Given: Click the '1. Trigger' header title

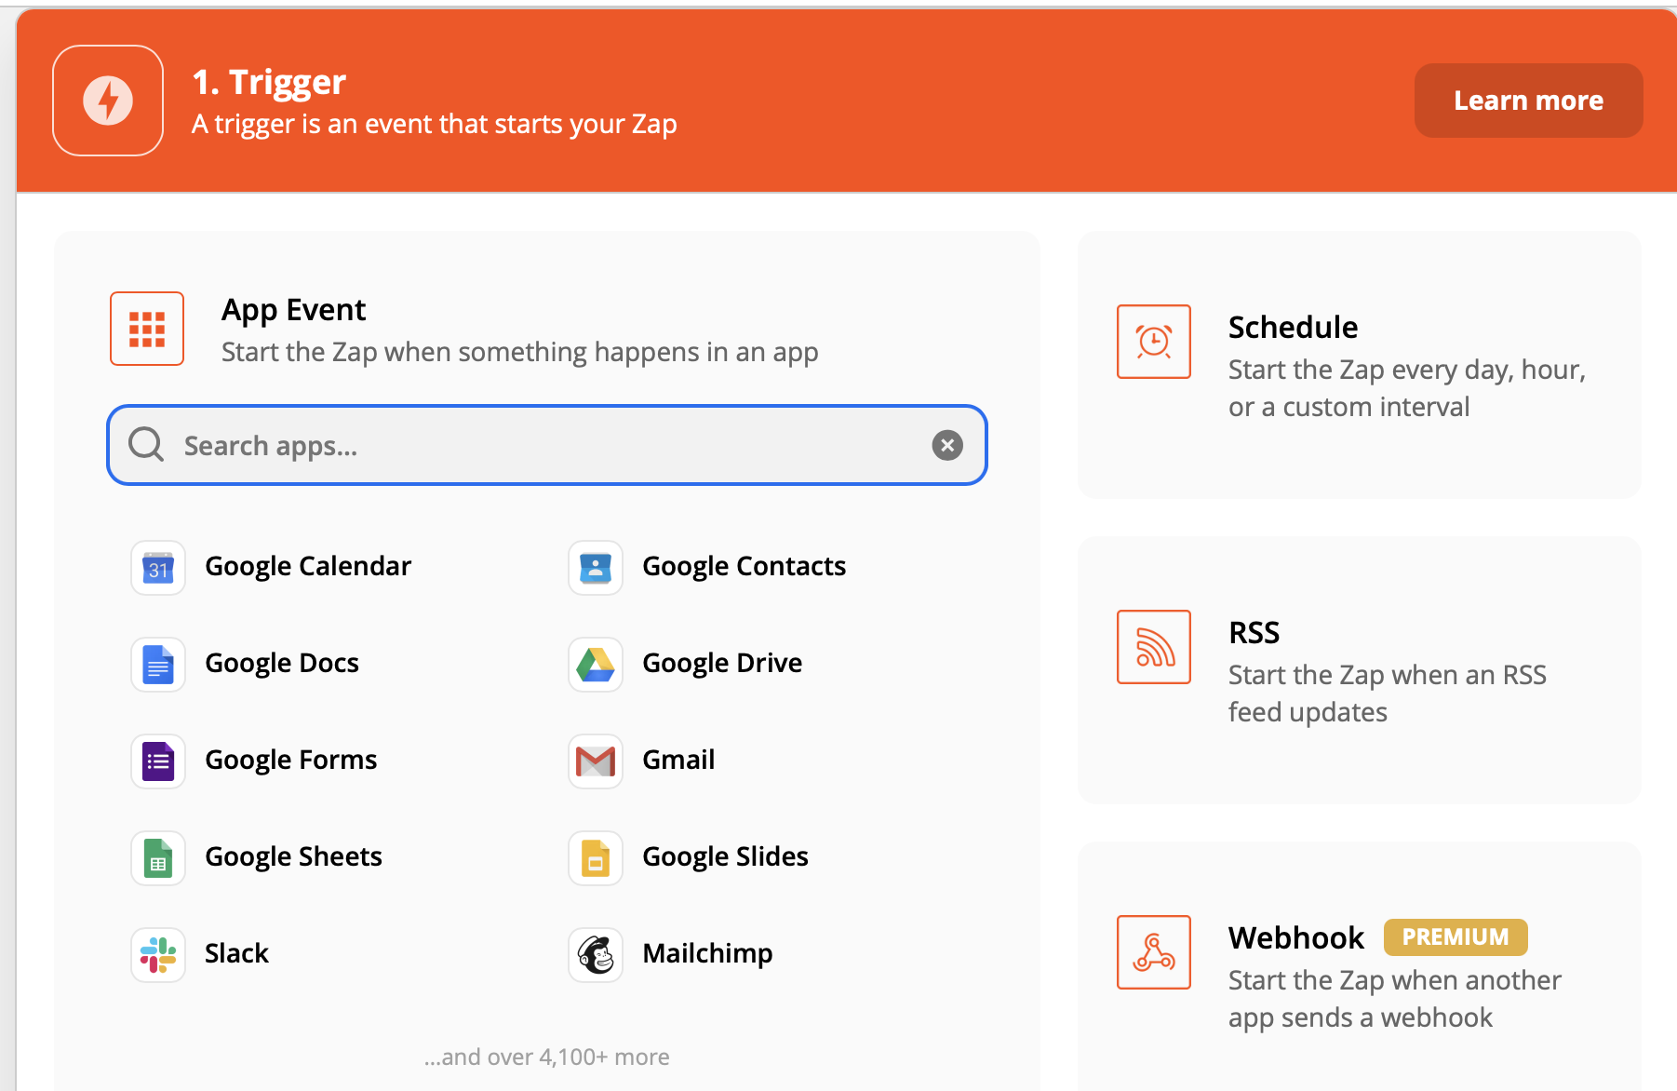Looking at the screenshot, I should [269, 82].
